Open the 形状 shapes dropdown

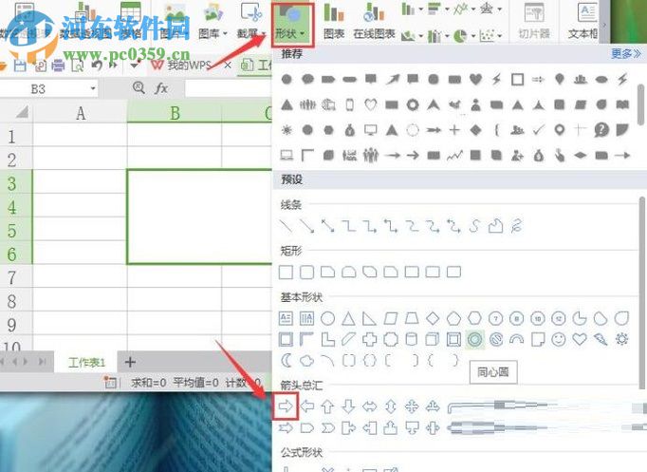point(292,25)
